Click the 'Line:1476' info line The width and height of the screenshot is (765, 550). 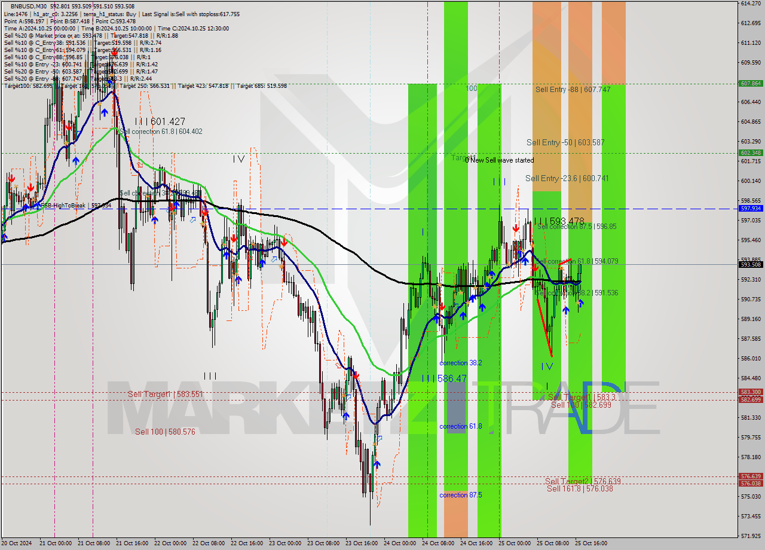pyautogui.click(x=122, y=14)
